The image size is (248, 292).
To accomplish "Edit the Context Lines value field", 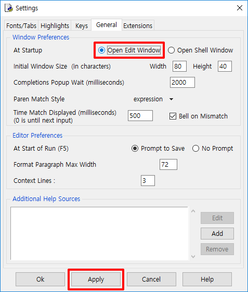I will click(148, 180).
